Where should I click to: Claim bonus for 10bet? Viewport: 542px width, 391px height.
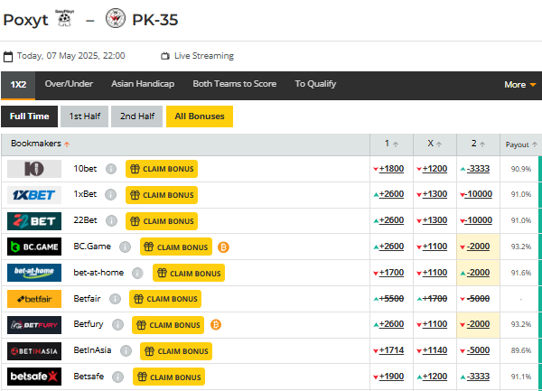(162, 169)
